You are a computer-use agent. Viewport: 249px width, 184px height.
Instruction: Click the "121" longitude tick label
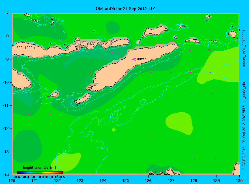tap(35, 181)
